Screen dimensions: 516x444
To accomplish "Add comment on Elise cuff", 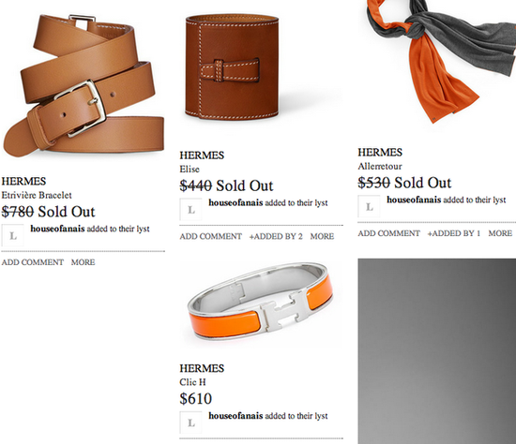I will tap(211, 236).
